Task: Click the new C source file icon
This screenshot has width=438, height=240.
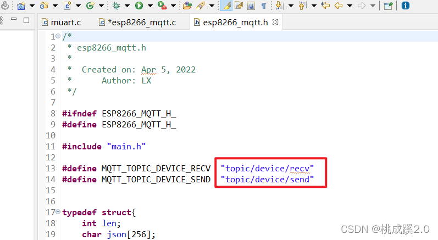Action: (x=67, y=5)
